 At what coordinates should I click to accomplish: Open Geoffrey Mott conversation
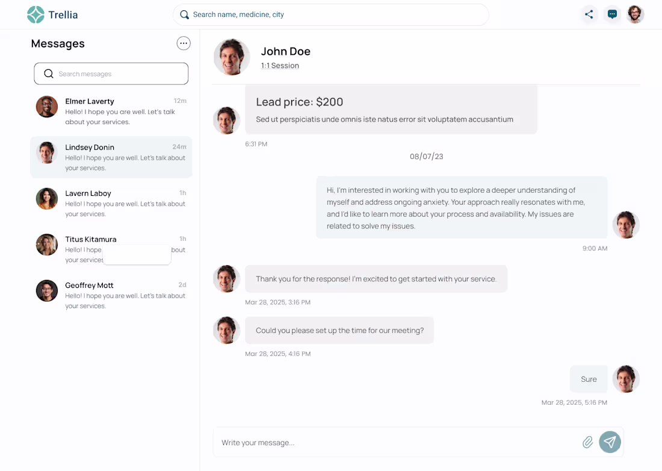pyautogui.click(x=111, y=295)
